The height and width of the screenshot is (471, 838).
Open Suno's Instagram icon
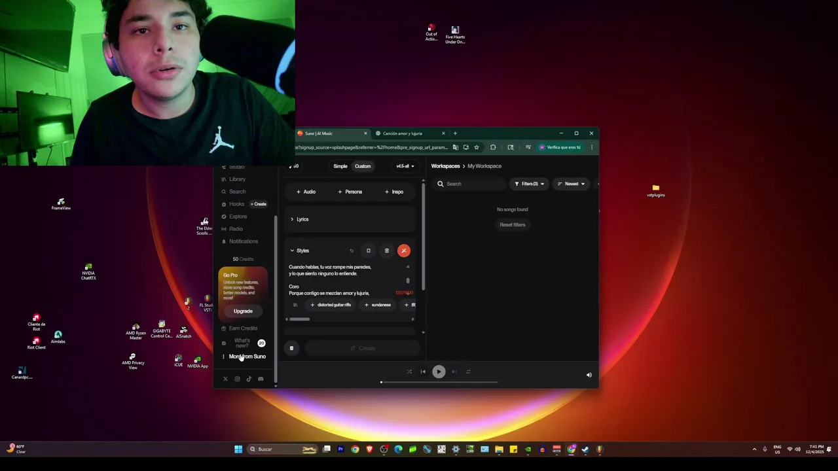click(237, 379)
